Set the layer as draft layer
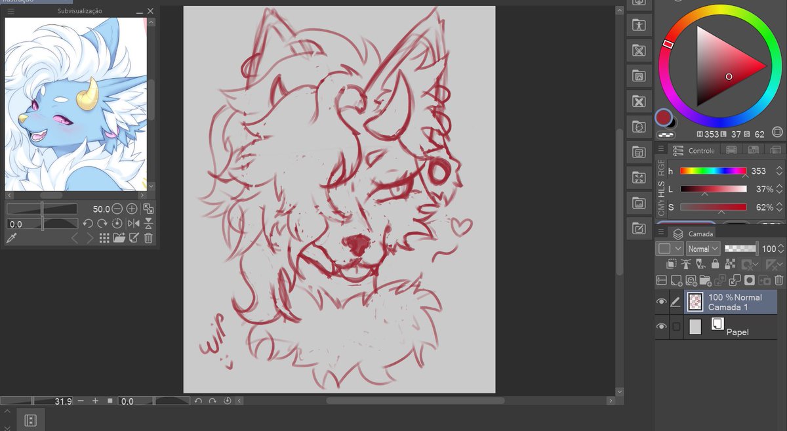The image size is (787, 431). coord(700,265)
